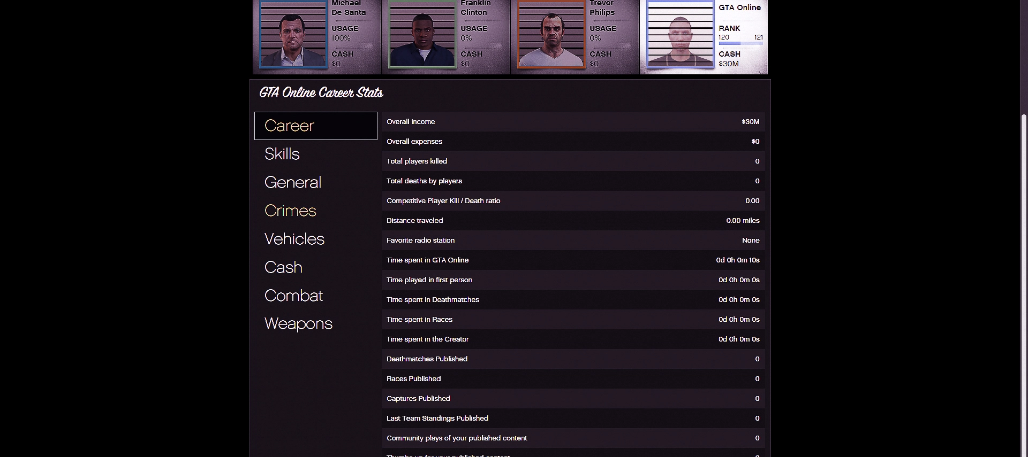Click the 'Captures Published' label
Image resolution: width=1028 pixels, height=457 pixels.
point(418,399)
